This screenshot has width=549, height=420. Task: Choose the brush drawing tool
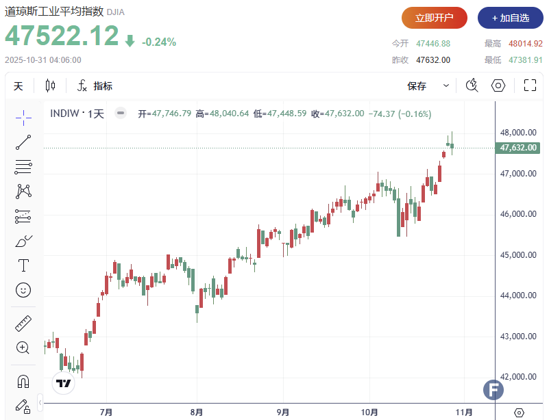(23, 241)
